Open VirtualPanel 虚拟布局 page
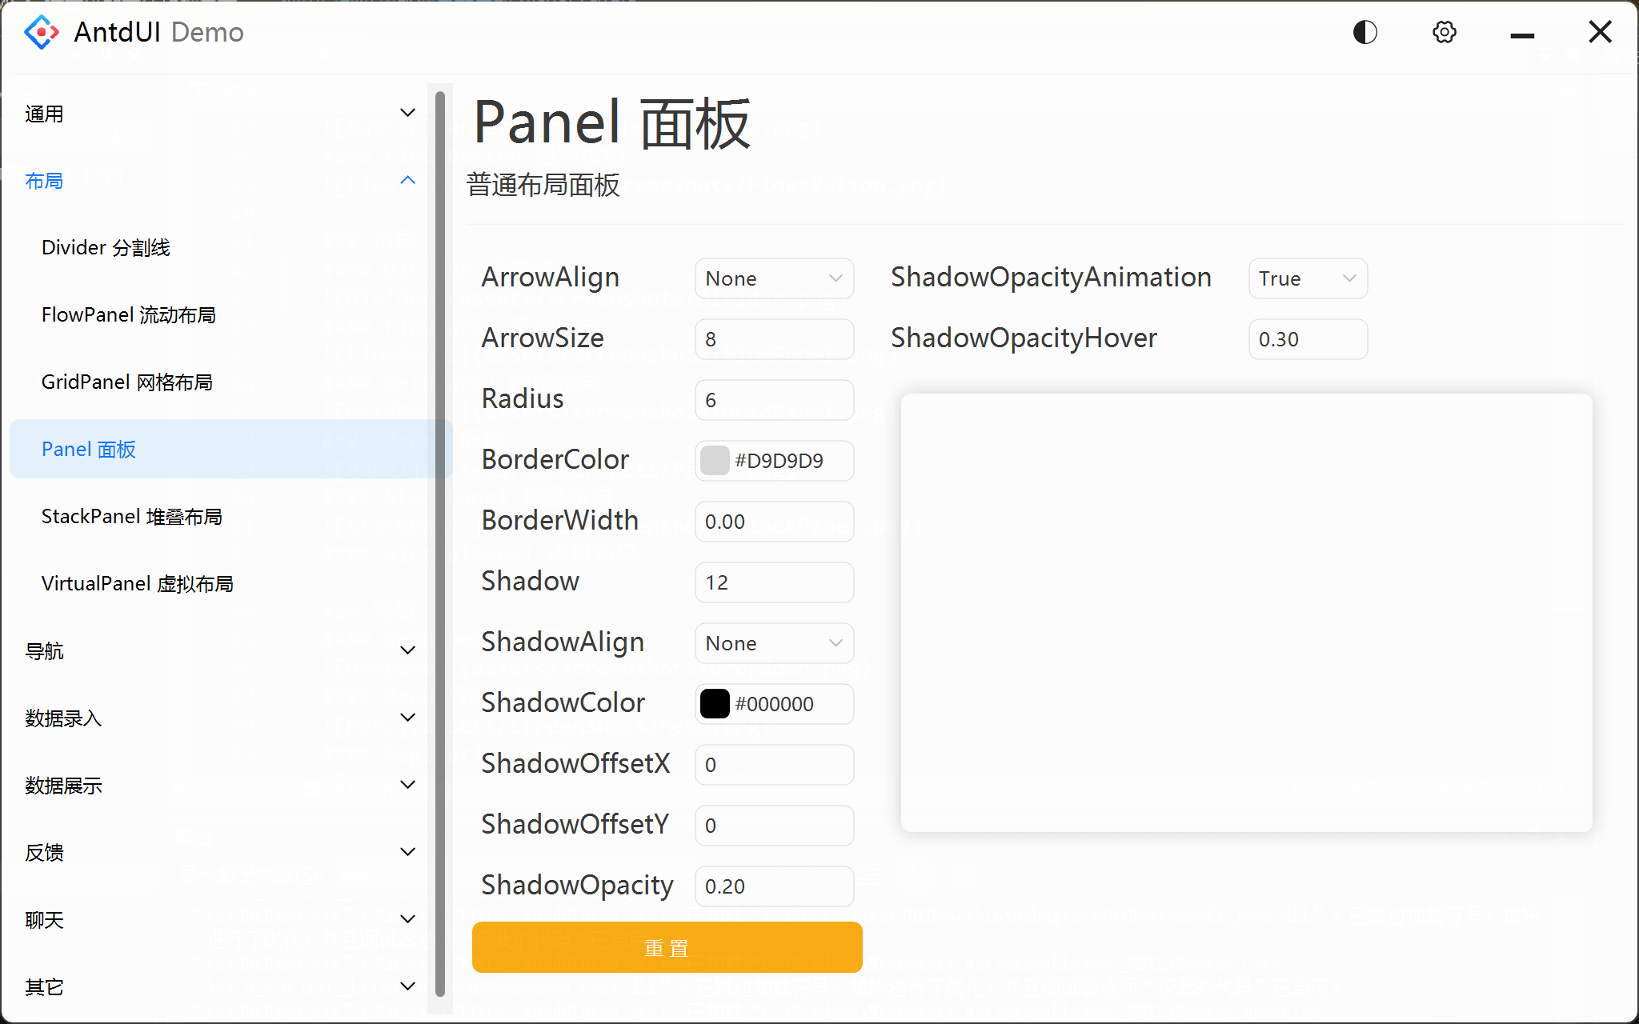 (x=137, y=583)
